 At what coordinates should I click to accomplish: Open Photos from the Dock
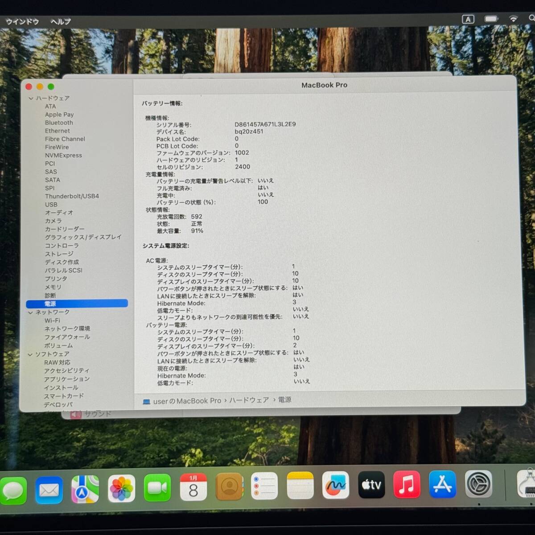(121, 489)
